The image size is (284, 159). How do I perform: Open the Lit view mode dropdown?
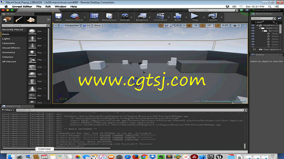[86, 25]
